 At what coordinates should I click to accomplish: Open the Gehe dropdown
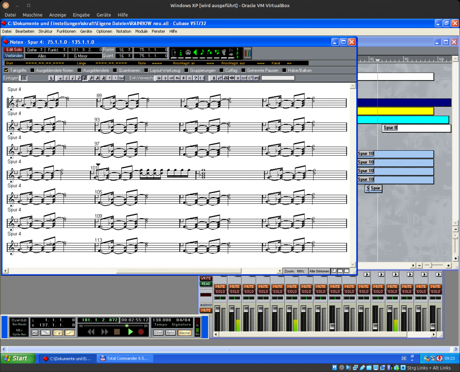point(34,49)
